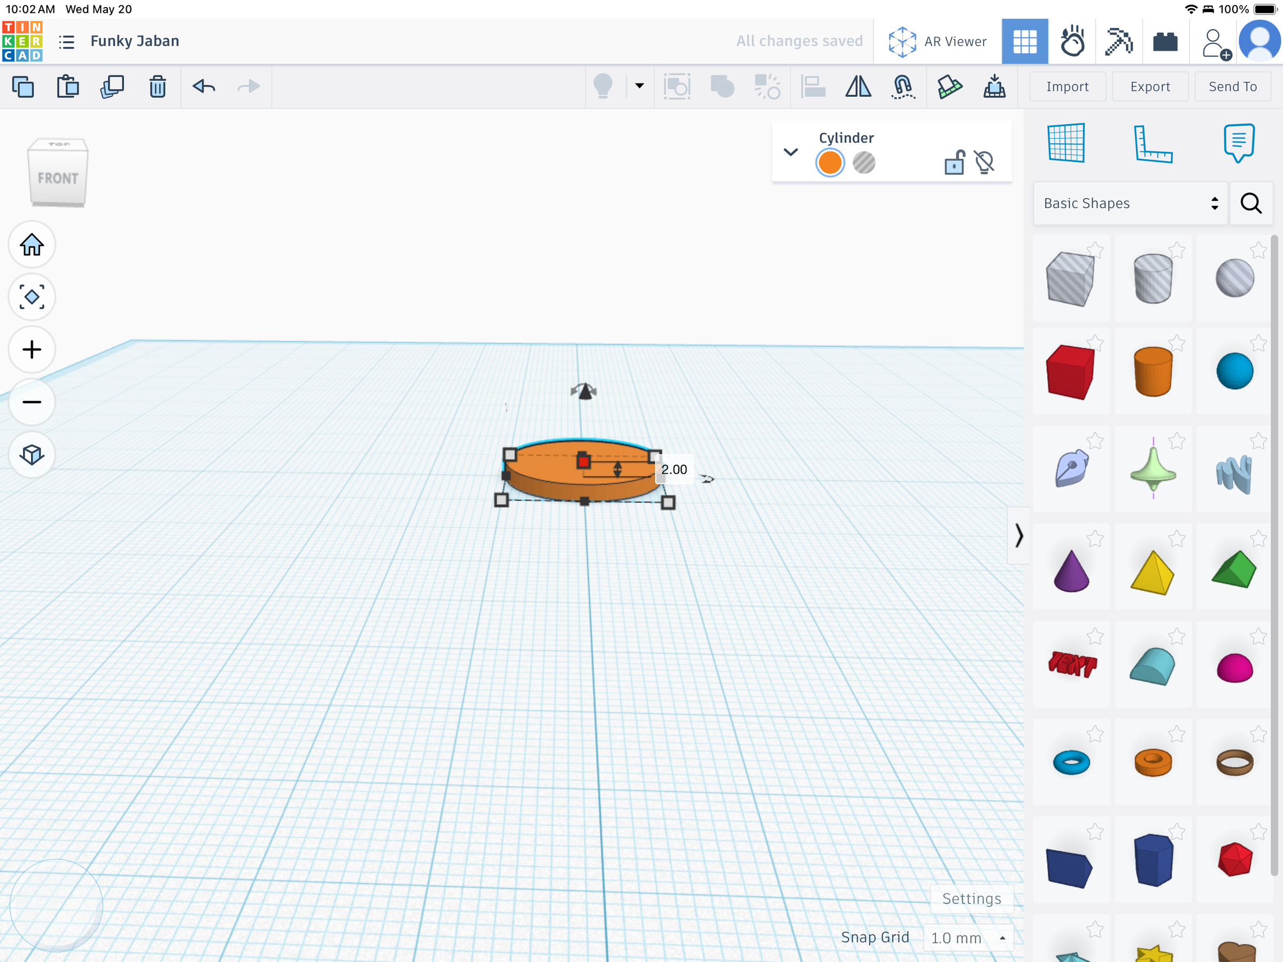Click the FRONT view cube

pos(58,178)
